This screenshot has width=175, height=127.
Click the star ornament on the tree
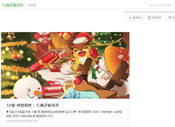pyautogui.click(x=11, y=36)
